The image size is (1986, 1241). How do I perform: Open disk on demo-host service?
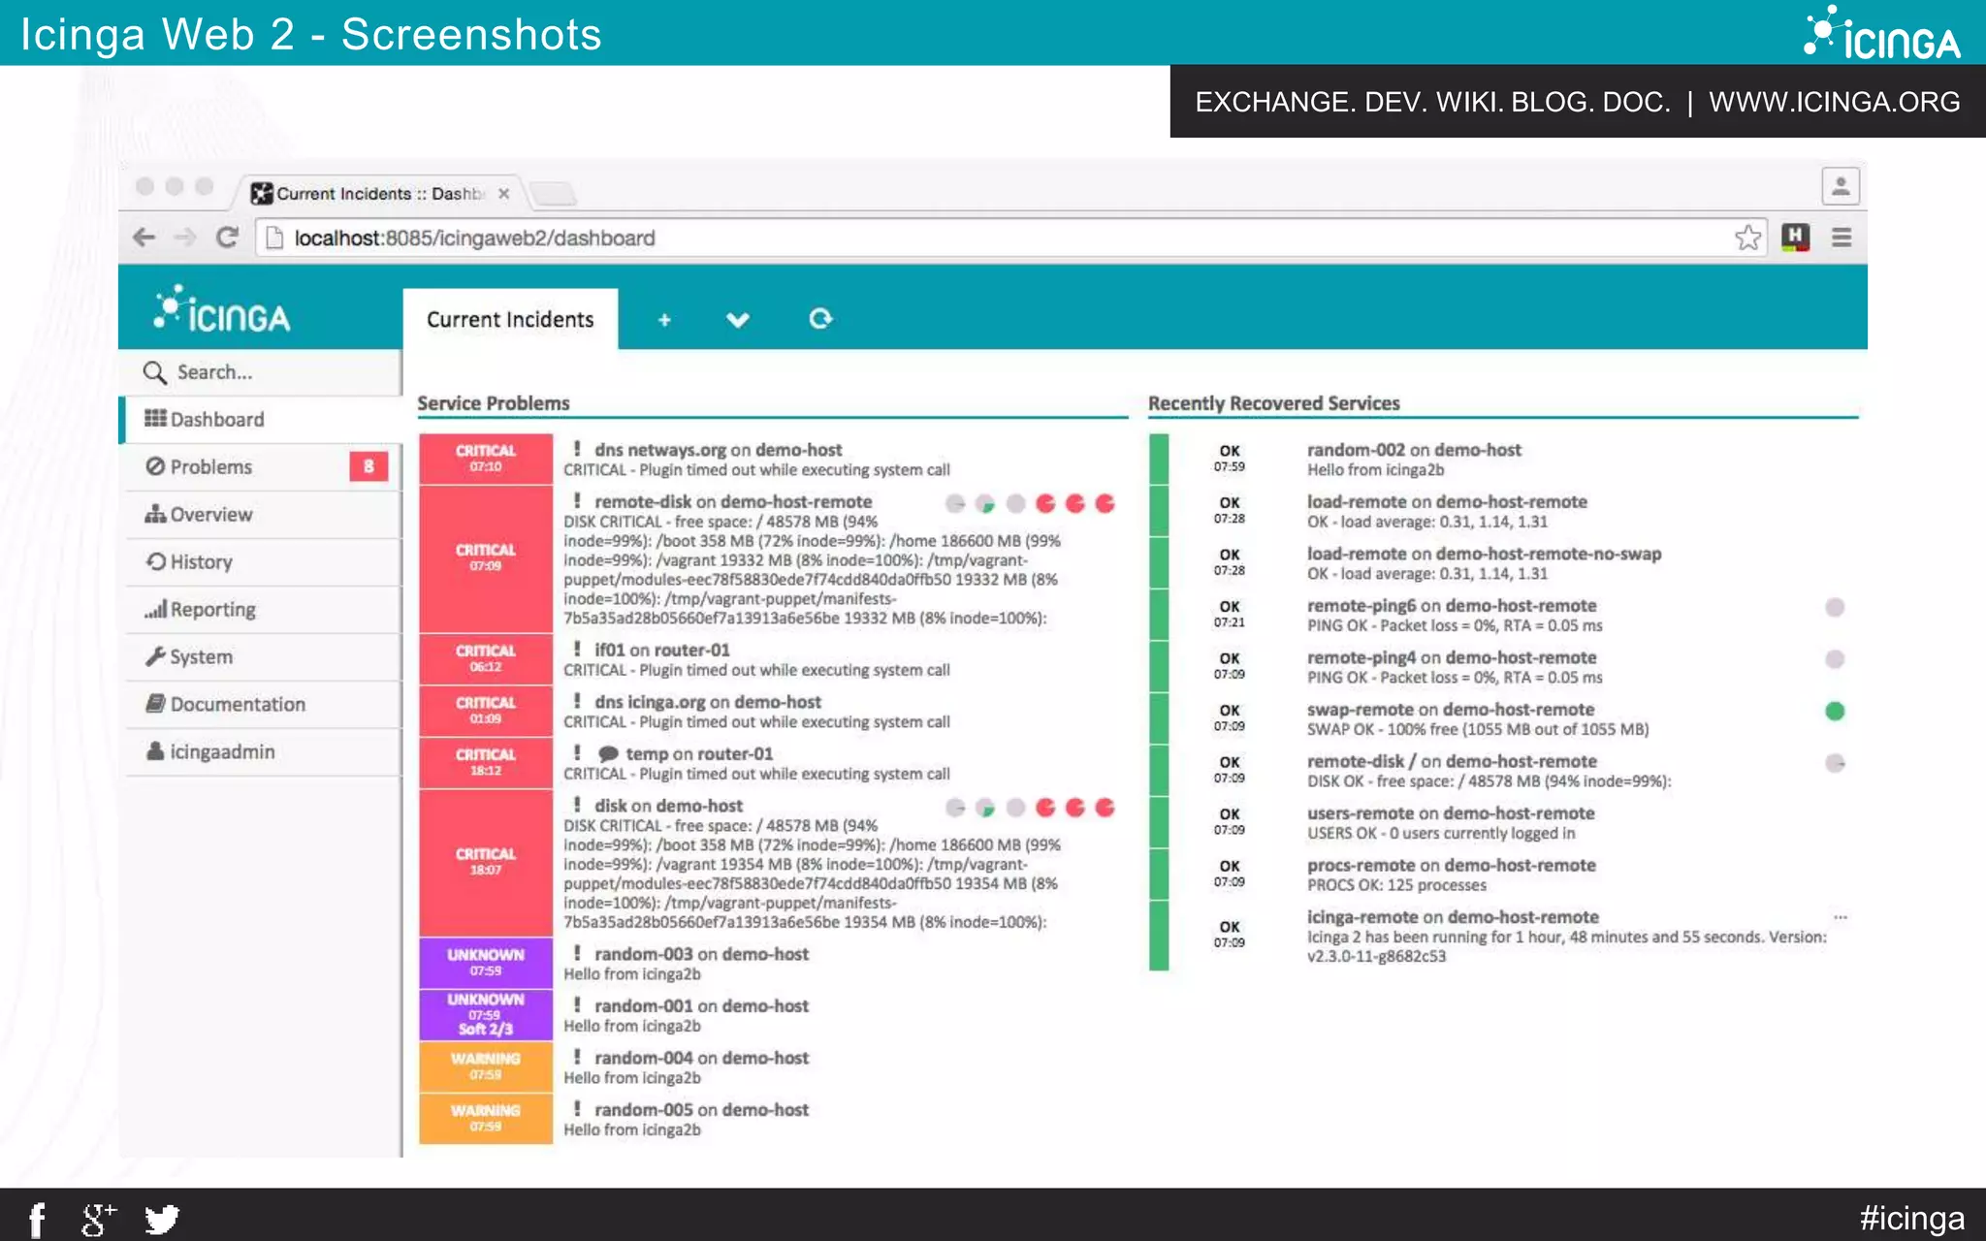(668, 806)
